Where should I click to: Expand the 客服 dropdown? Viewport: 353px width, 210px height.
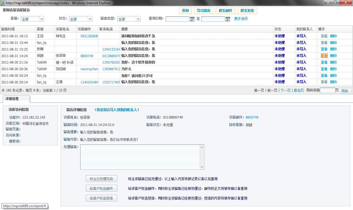33,19
